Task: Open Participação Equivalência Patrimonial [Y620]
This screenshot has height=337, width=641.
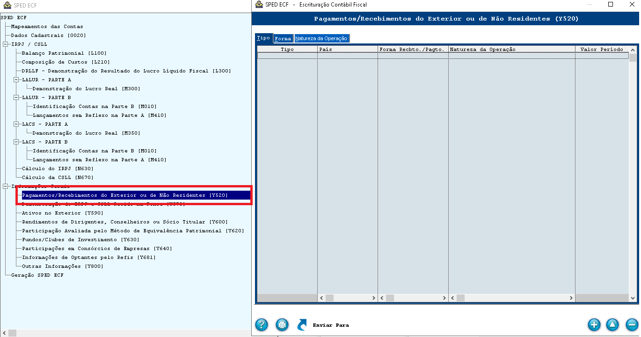Action: (x=133, y=231)
